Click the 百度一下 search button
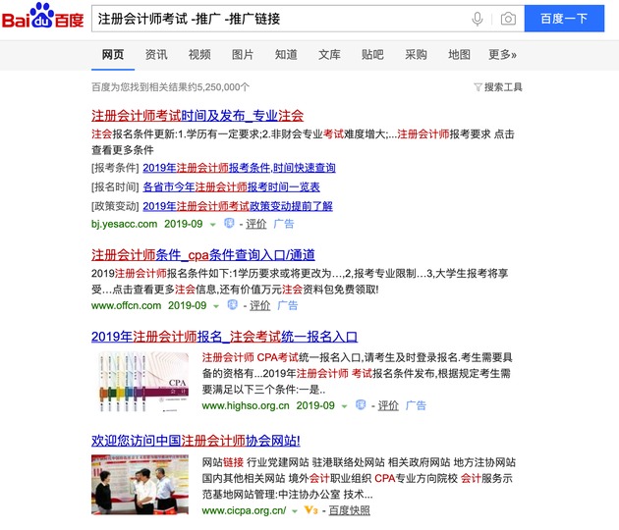The width and height of the screenshot is (619, 530). tap(564, 19)
